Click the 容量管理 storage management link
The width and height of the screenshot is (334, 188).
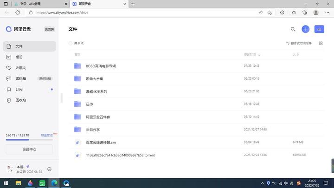[47, 136]
